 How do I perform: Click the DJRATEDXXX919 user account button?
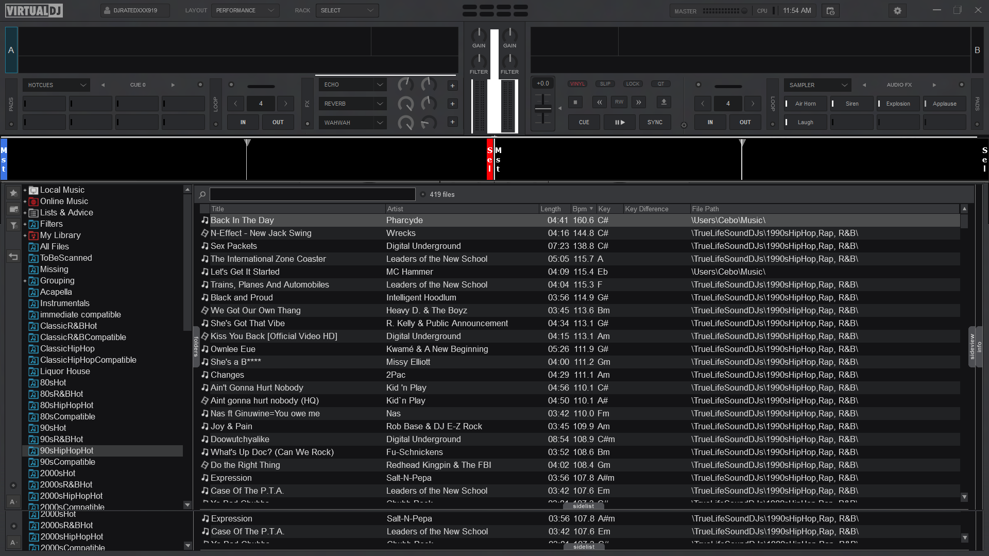click(135, 10)
